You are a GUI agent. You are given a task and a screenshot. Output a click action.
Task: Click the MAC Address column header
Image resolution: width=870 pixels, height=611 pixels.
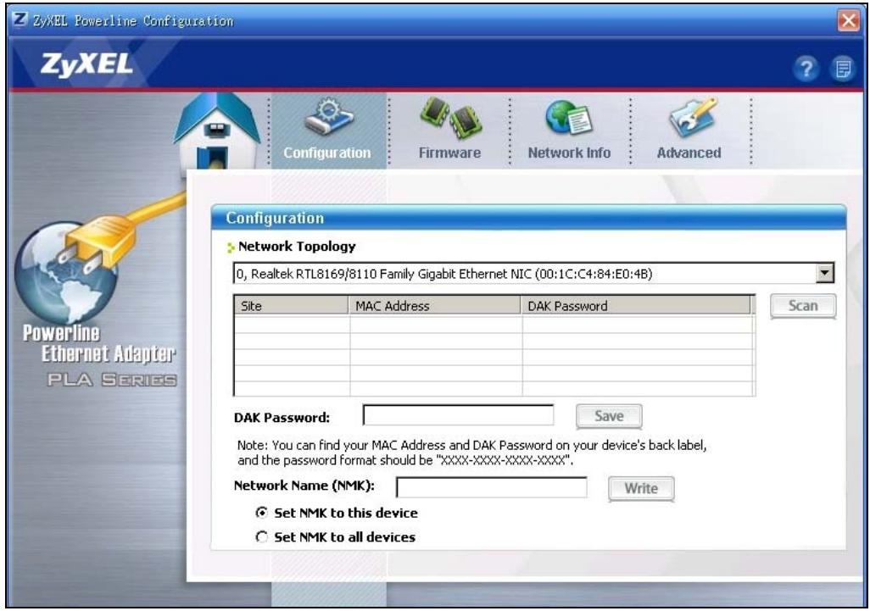[434, 305]
